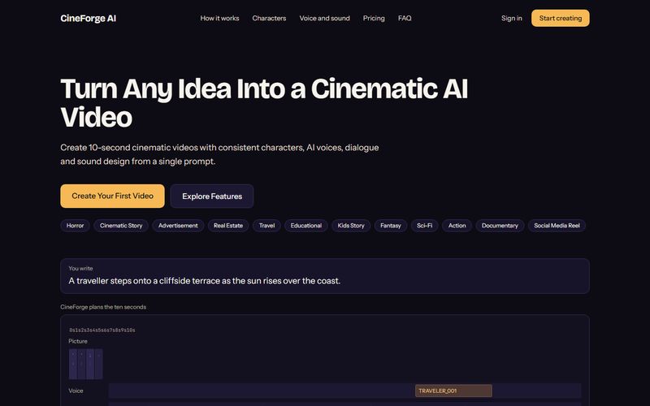Click Explore Features button
The width and height of the screenshot is (650, 406).
212,196
